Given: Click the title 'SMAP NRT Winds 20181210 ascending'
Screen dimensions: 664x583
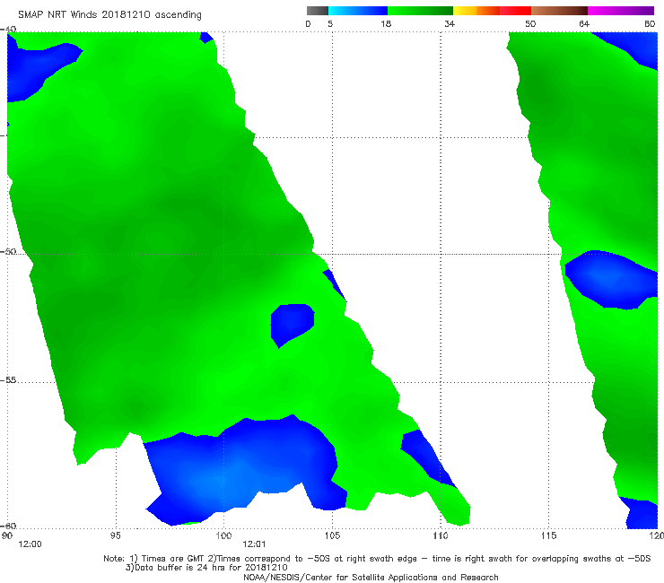Looking at the screenshot, I should point(109,14).
